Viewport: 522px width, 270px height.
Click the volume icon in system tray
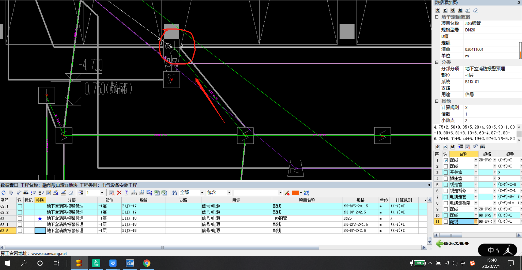point(454,263)
